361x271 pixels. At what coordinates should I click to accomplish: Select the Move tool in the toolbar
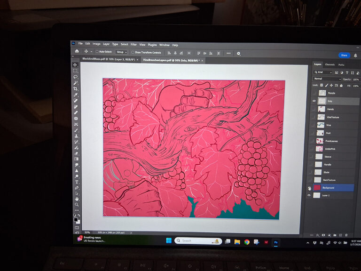tap(75, 65)
